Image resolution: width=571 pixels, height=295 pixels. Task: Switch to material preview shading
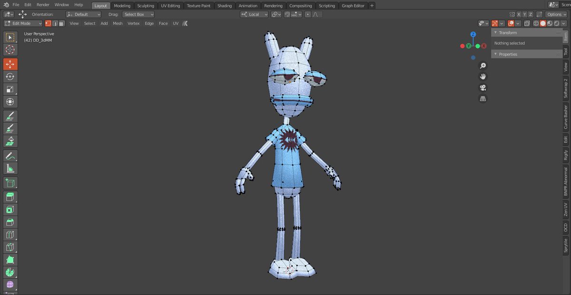point(550,23)
